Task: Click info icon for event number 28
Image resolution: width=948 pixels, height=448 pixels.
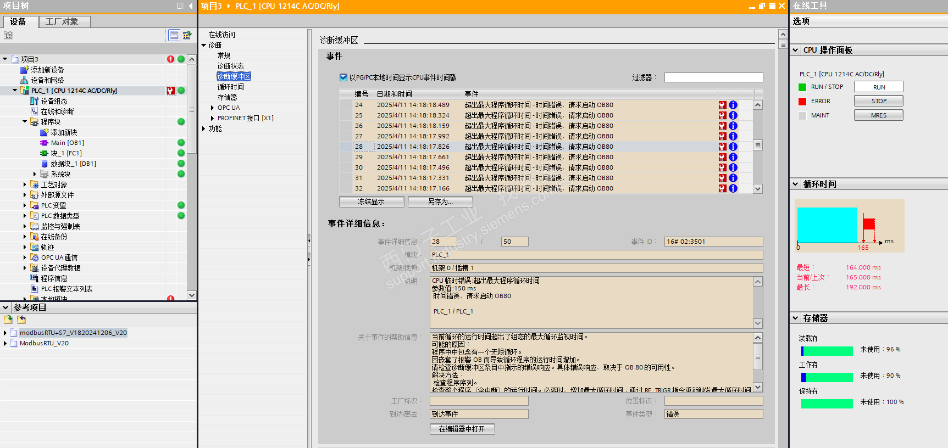Action: coord(733,147)
